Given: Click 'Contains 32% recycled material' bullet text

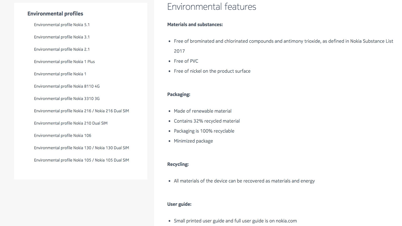Looking at the screenshot, I should (207, 121).
